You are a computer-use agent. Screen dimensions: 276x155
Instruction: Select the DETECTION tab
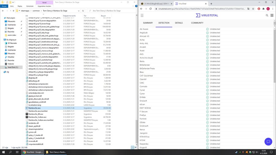[x=164, y=23]
